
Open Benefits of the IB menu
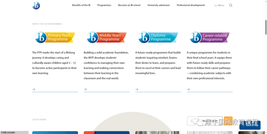[81, 5]
